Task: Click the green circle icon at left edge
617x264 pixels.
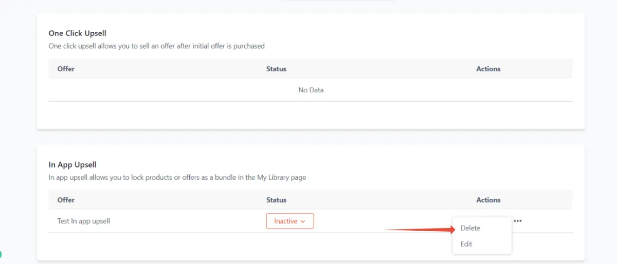Action: point(1,254)
